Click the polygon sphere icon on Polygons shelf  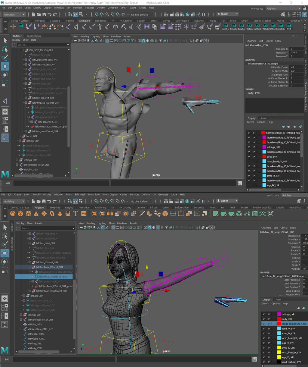pyautogui.click(x=13, y=214)
